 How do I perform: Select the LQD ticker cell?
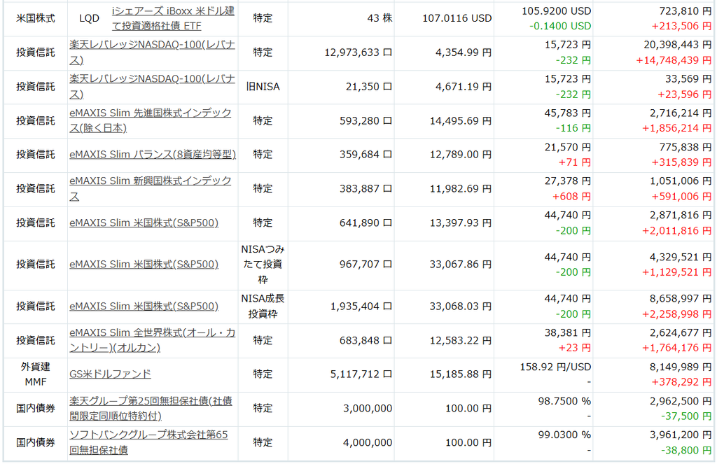coord(89,18)
